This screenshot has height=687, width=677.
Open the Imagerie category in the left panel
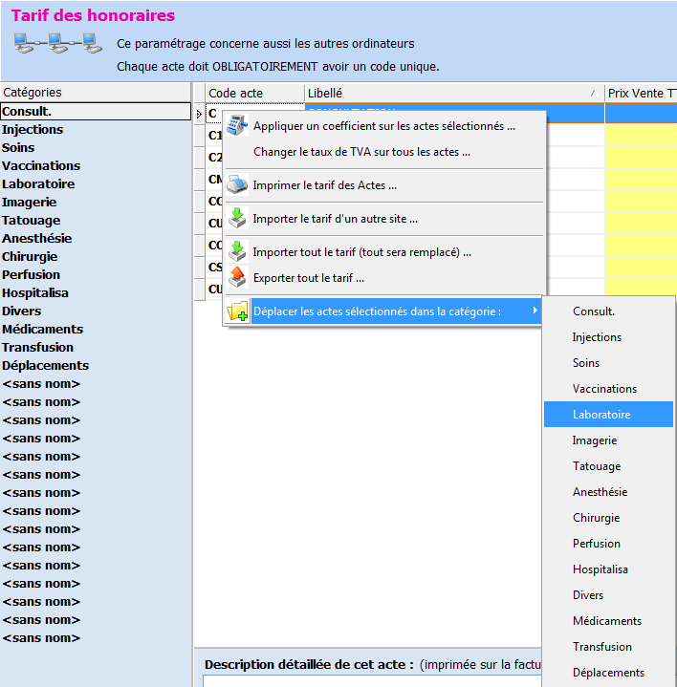coord(29,203)
